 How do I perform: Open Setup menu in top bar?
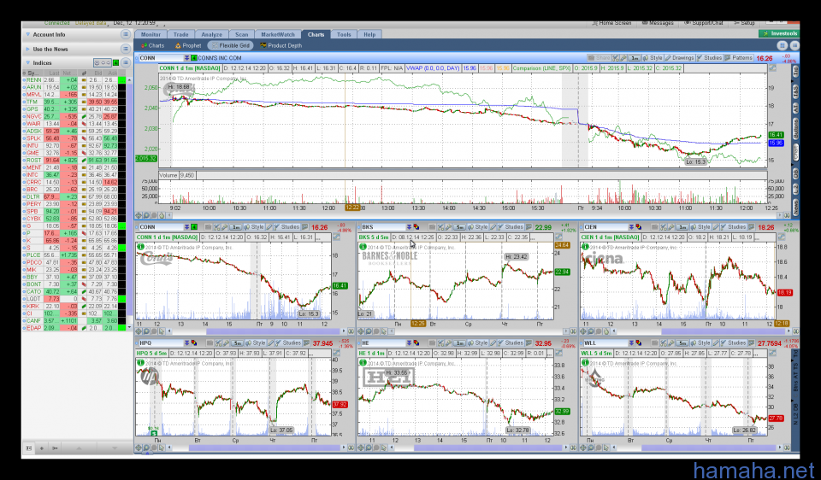click(x=744, y=23)
